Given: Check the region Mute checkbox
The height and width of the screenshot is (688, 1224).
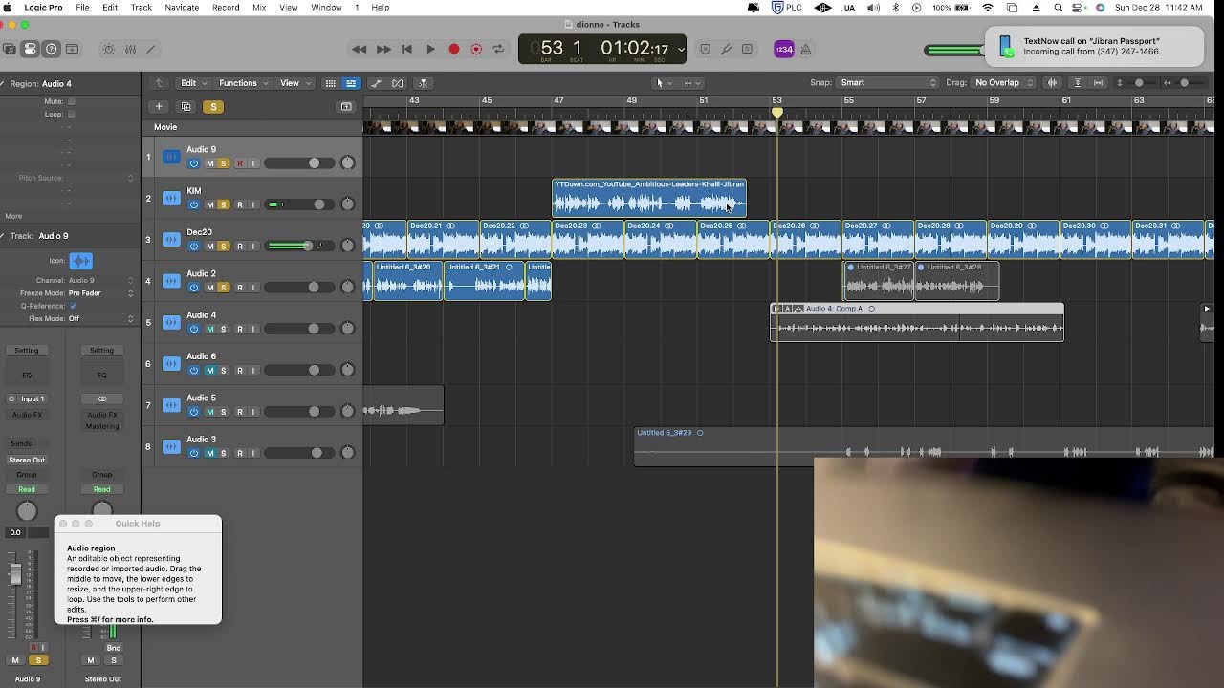Looking at the screenshot, I should pos(71,101).
